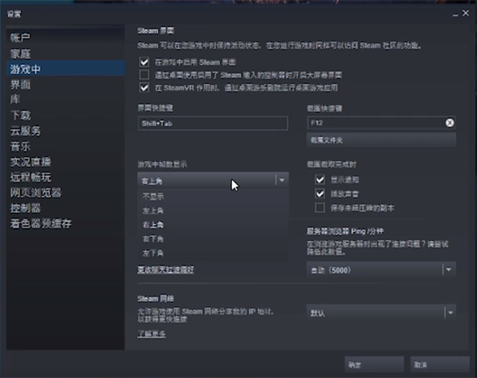The image size is (477, 378).
Task: Go to the 控制器 settings category
Action: click(25, 208)
